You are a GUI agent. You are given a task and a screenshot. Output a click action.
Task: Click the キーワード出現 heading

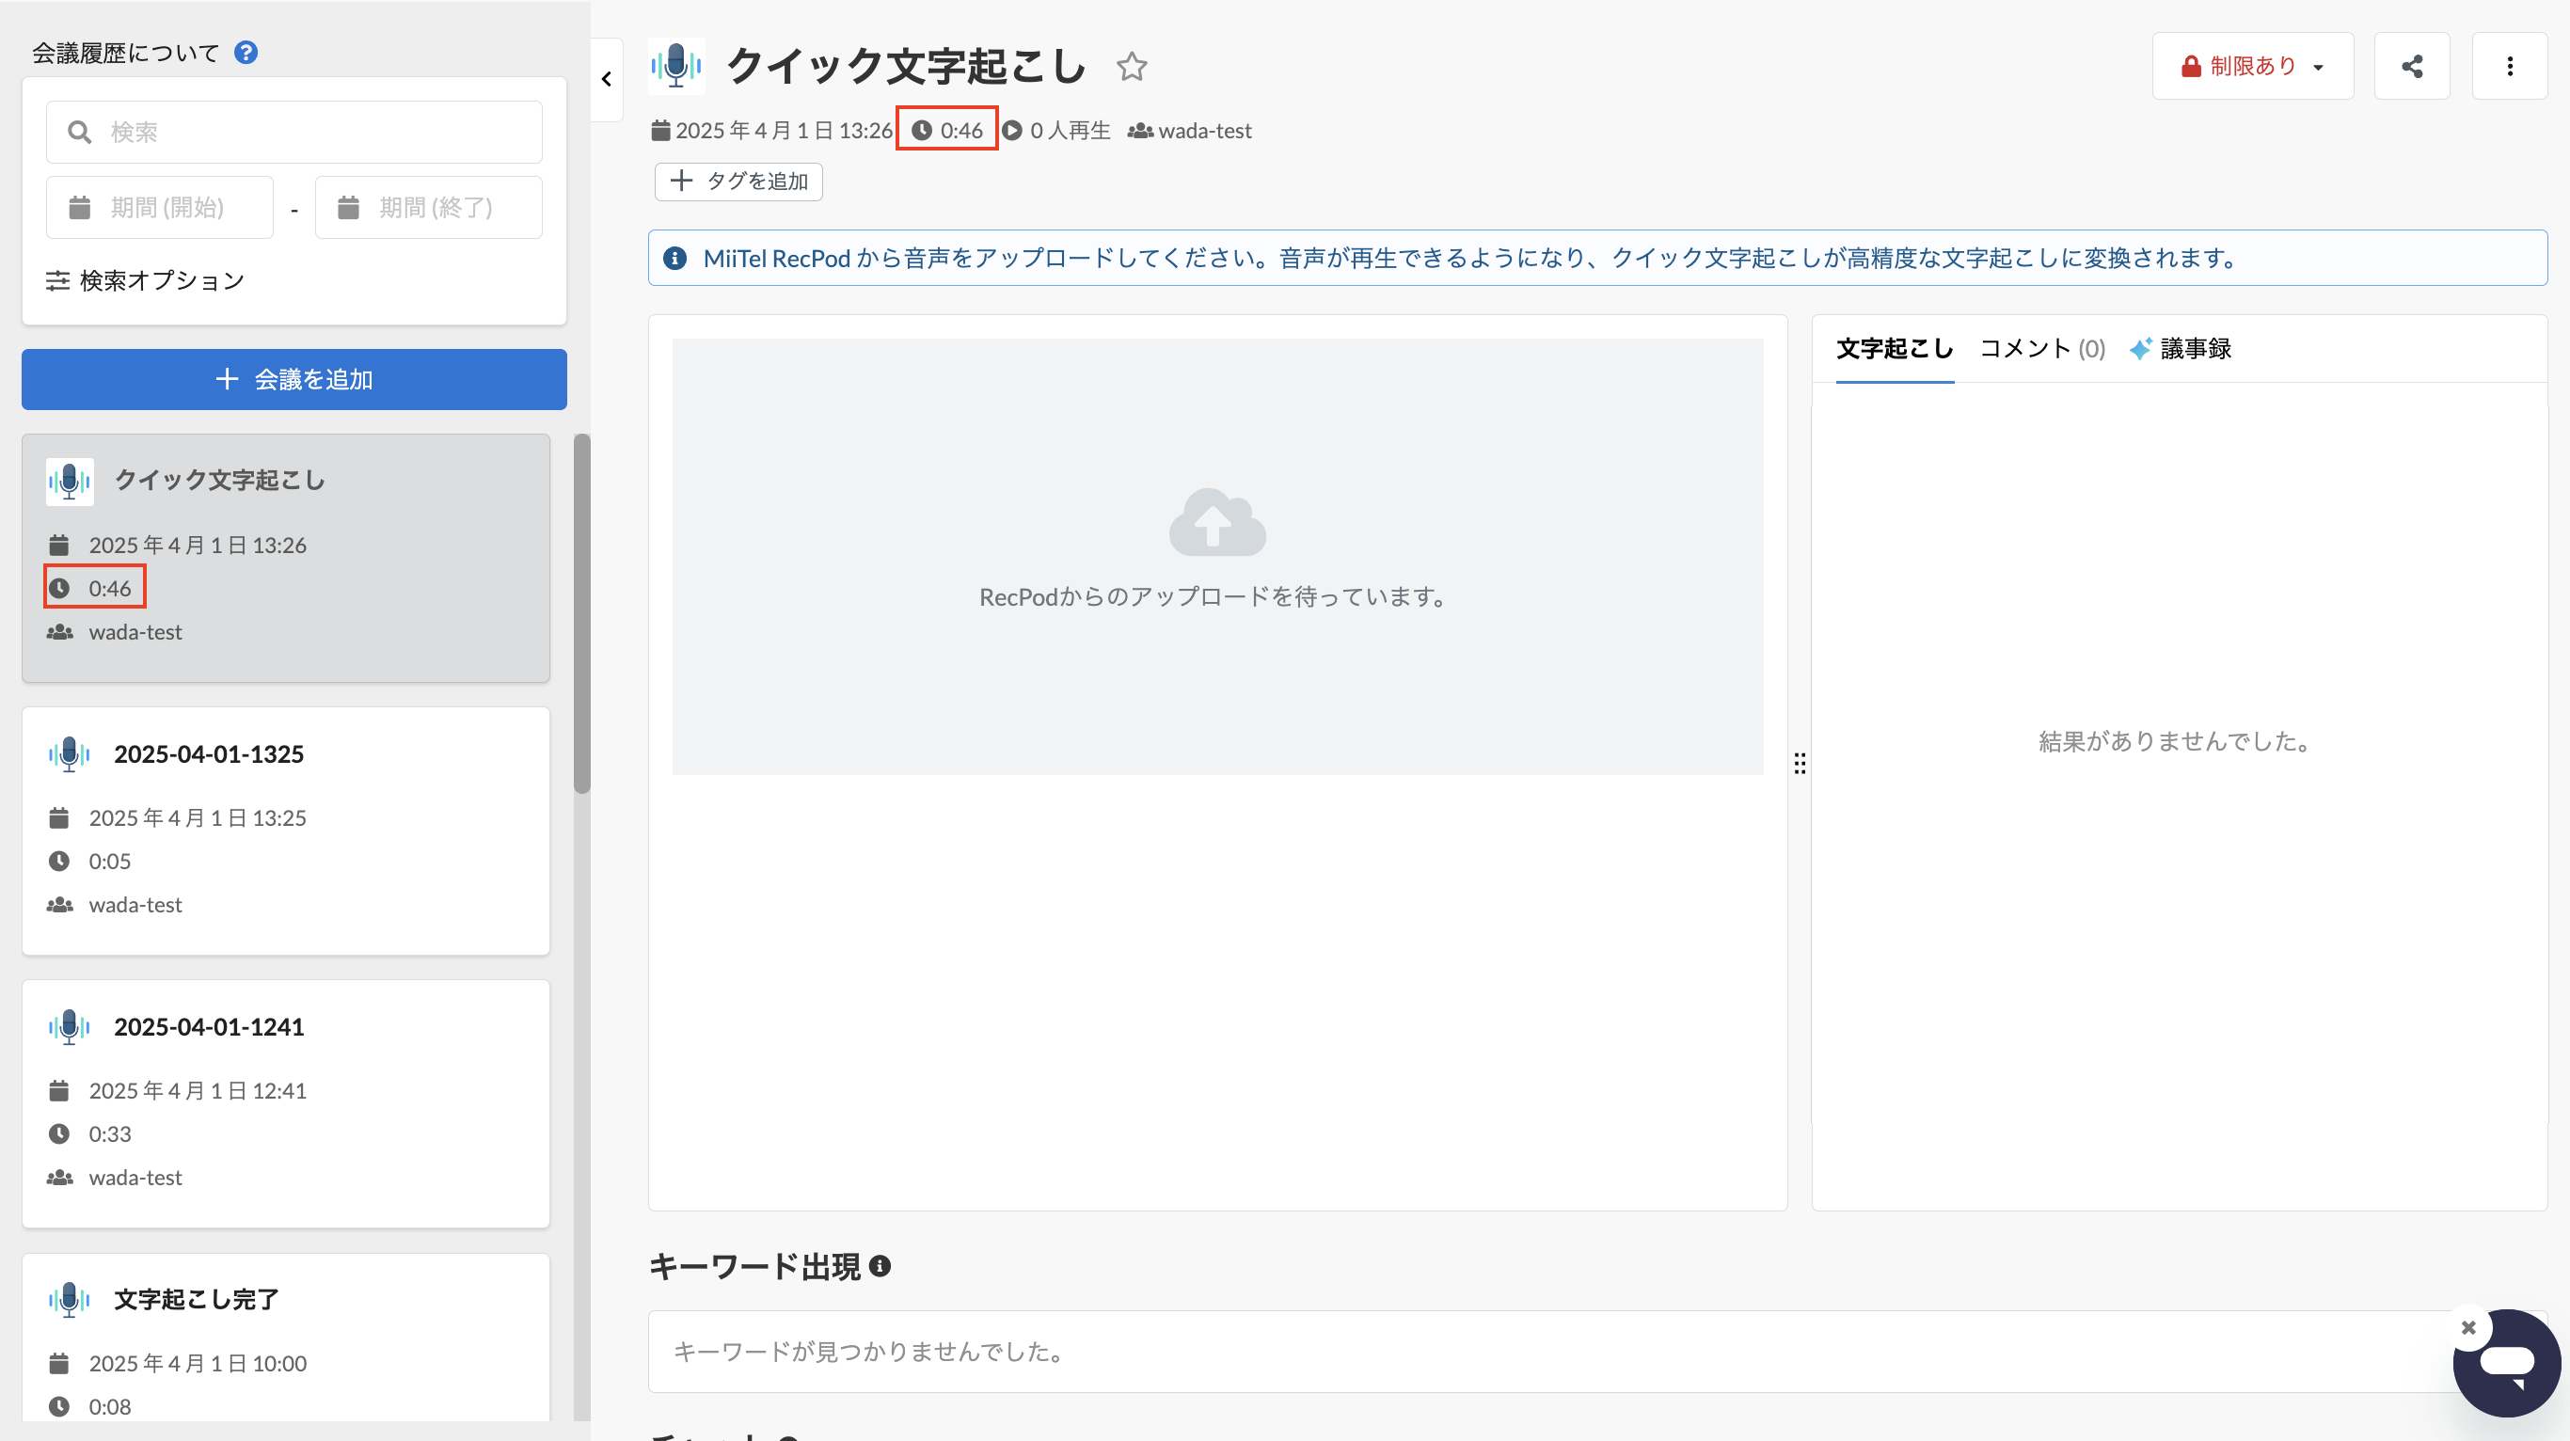coord(754,1266)
